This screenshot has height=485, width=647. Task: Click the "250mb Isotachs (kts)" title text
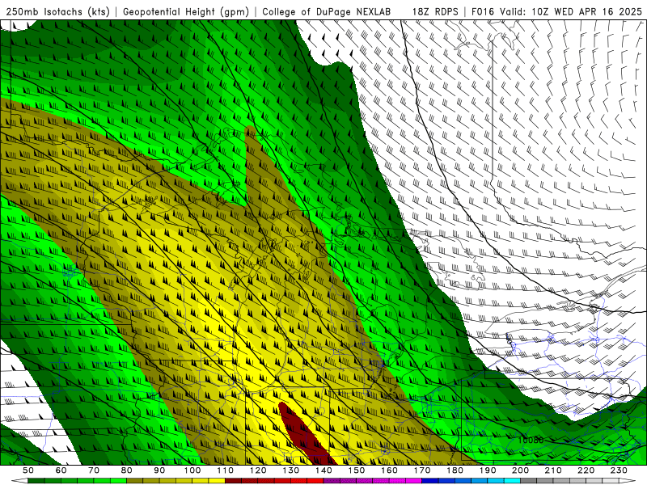[57, 12]
